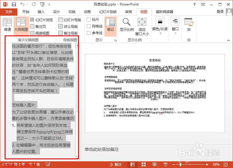This screenshot has height=168, width=233.
Task: Click the zoom out minus button
Action: click(x=174, y=165)
